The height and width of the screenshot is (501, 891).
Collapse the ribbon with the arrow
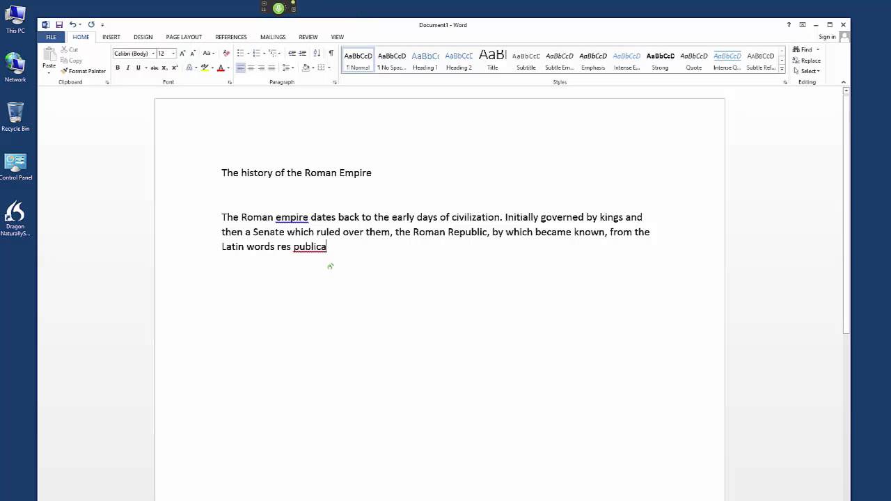pos(844,83)
